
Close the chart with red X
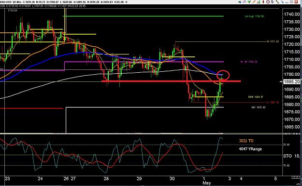click(x=296, y=2)
